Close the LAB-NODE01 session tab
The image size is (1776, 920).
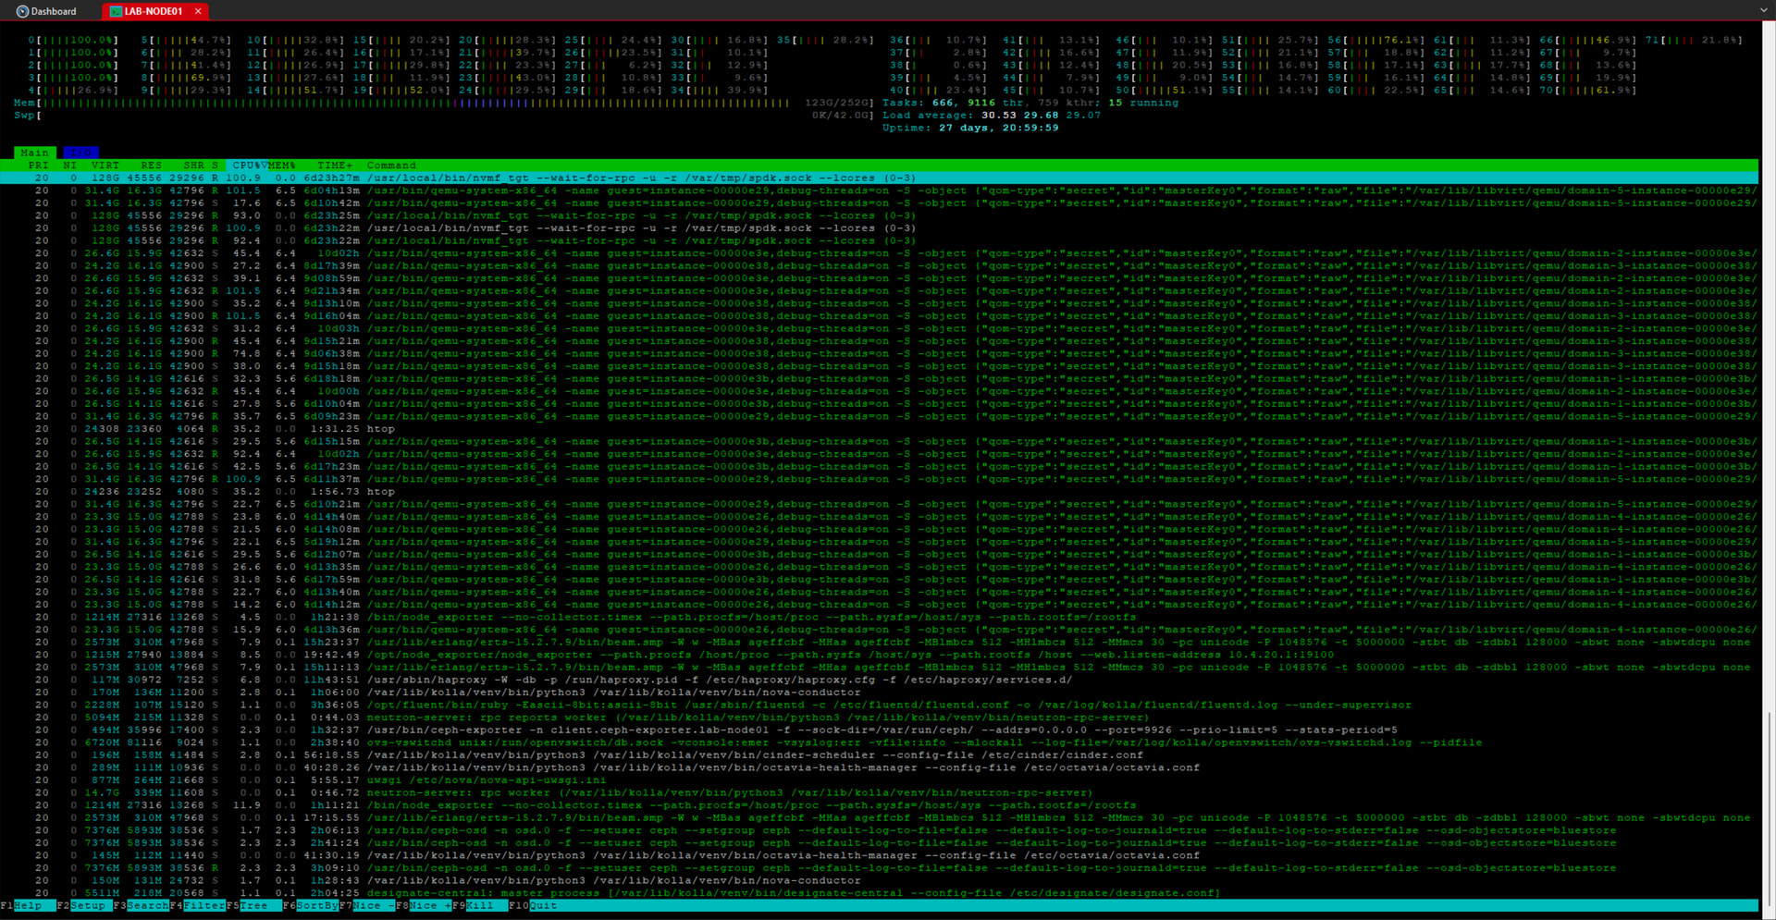[198, 11]
